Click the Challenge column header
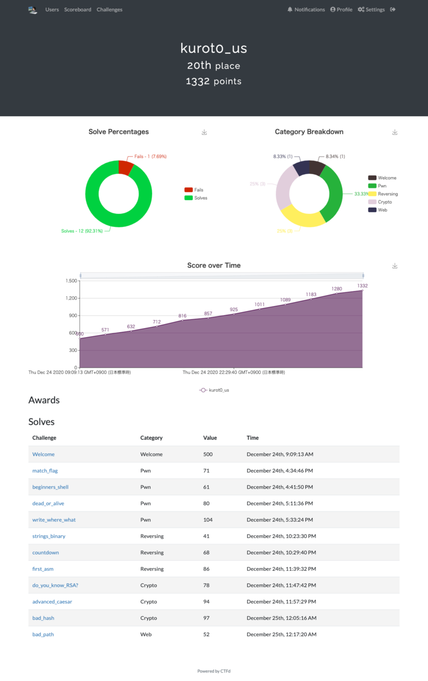This screenshot has height=681, width=428. (x=44, y=438)
